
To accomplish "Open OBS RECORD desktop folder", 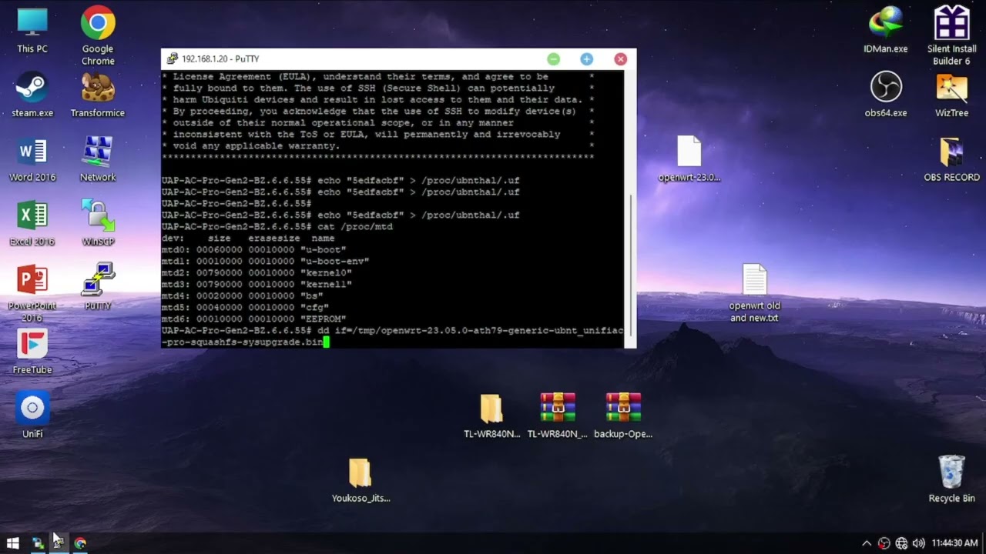I will (x=951, y=159).
